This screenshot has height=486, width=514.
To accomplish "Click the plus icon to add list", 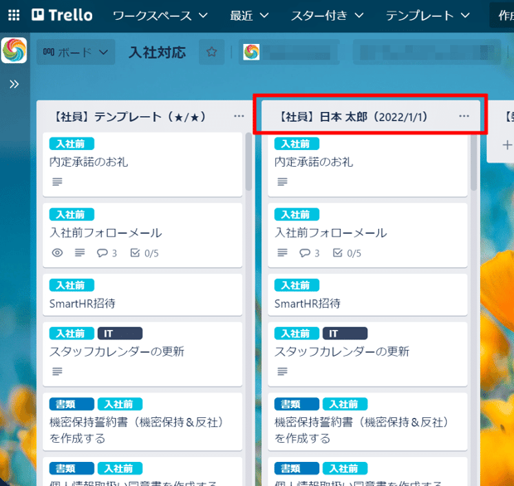I will click(507, 145).
